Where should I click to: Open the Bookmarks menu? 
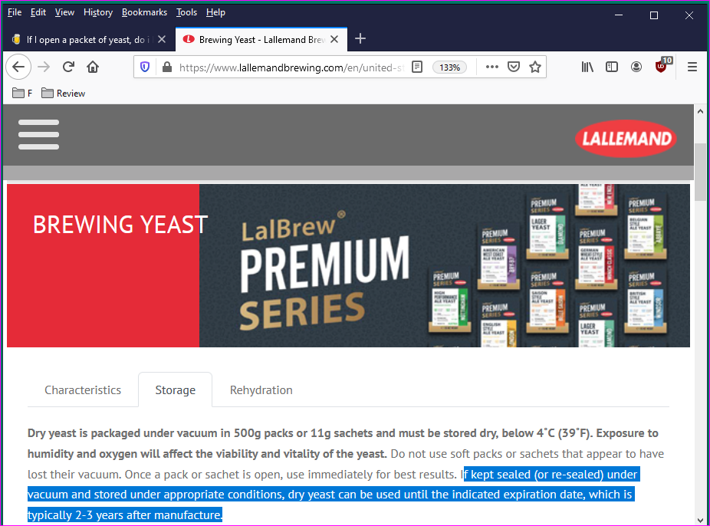144,12
